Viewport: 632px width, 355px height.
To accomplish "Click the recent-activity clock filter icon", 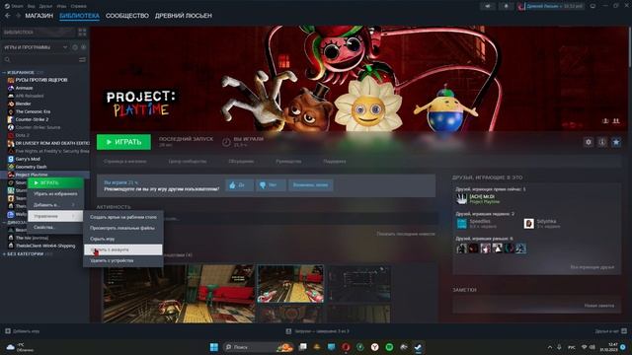I will 75,47.
